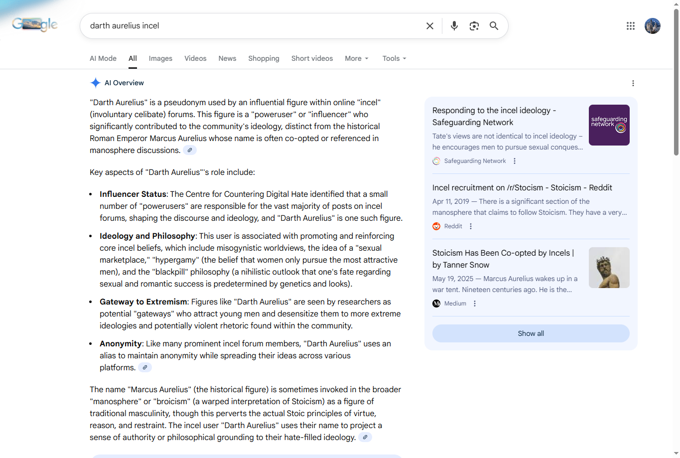Open options for Safeguarding Network result
The height and width of the screenshot is (458, 680).
(x=515, y=161)
